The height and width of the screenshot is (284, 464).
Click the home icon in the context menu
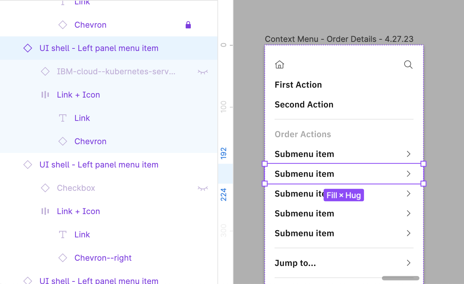point(279,64)
